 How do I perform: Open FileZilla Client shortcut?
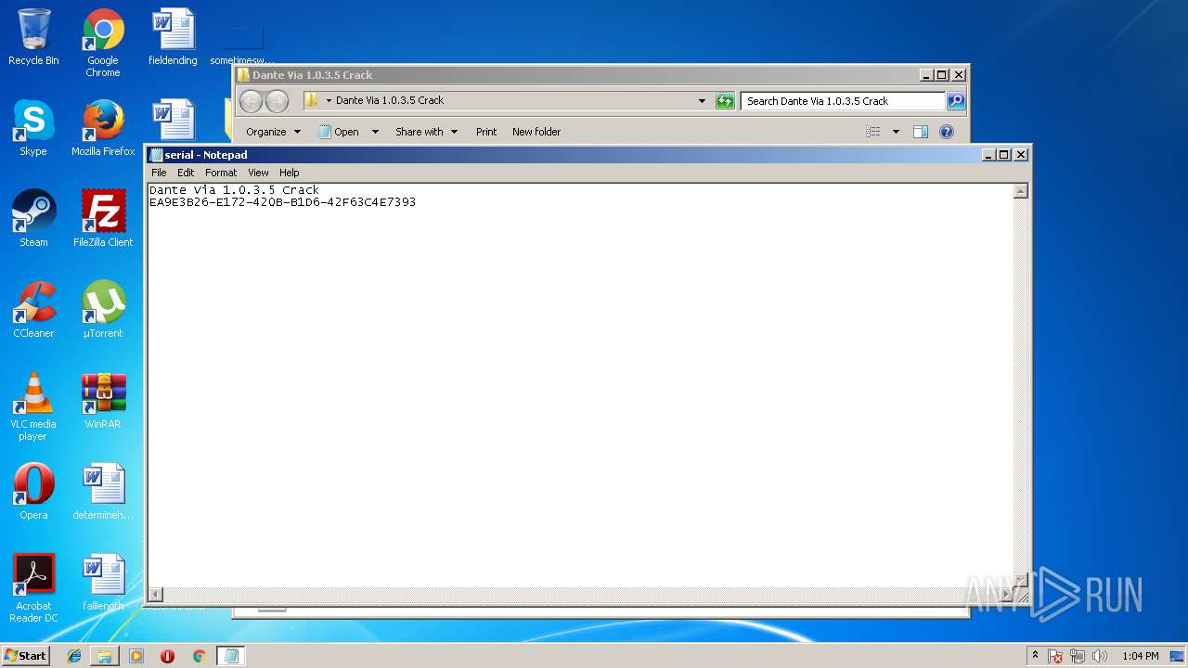pos(103,219)
